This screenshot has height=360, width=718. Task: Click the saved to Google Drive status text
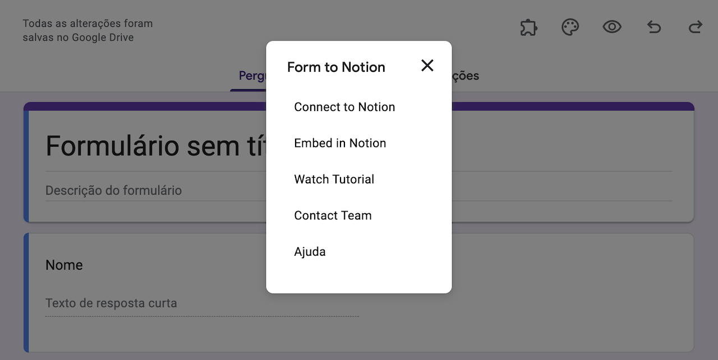88,31
